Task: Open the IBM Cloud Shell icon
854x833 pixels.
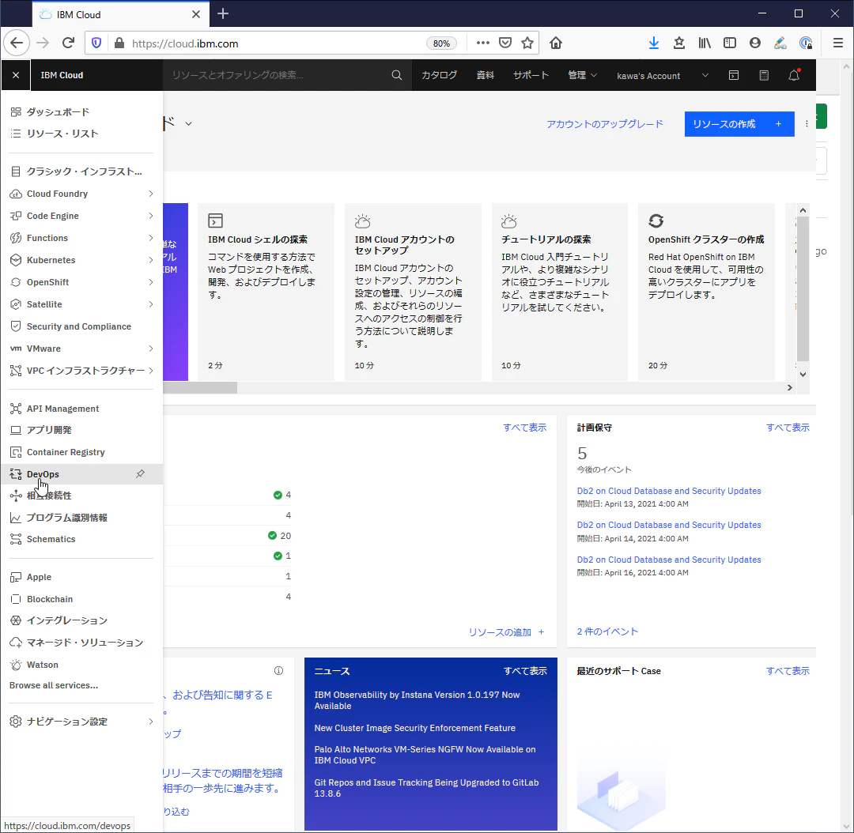Action: [734, 75]
